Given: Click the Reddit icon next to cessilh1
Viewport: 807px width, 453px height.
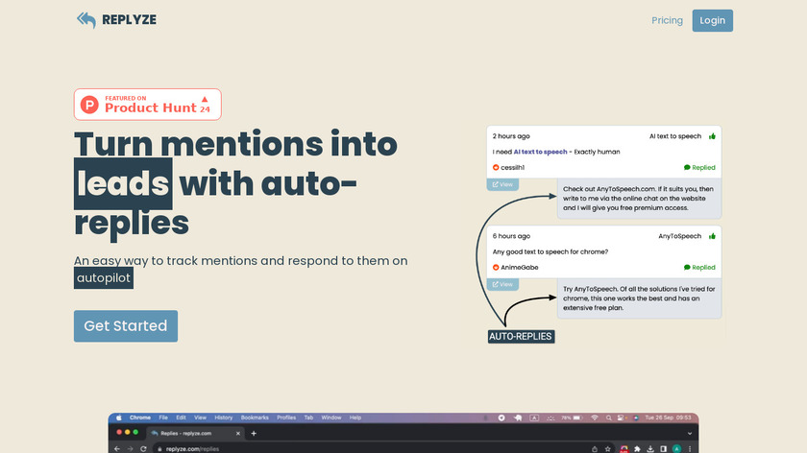Looking at the screenshot, I should pos(496,167).
